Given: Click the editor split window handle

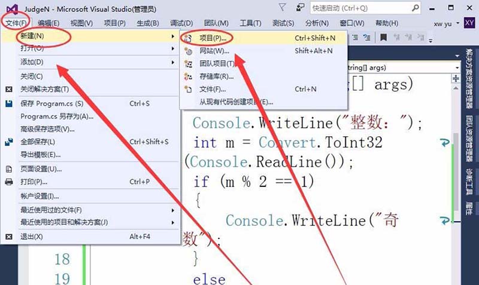Looking at the screenshot, I should [456, 79].
